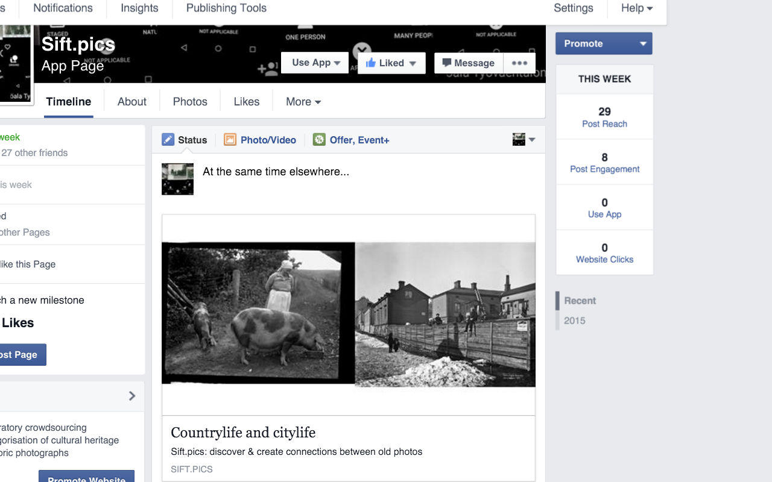Image resolution: width=772 pixels, height=482 pixels.
Task: Click the '27 other friends' text
Action: pyautogui.click(x=34, y=153)
